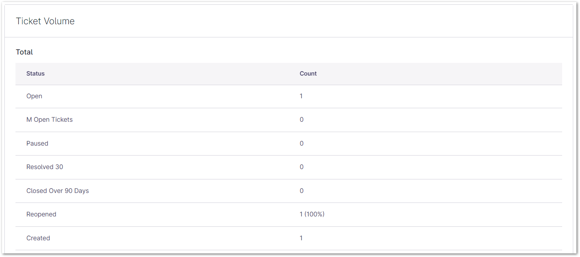Click the count value for Open tickets
580x257 pixels.
[301, 96]
